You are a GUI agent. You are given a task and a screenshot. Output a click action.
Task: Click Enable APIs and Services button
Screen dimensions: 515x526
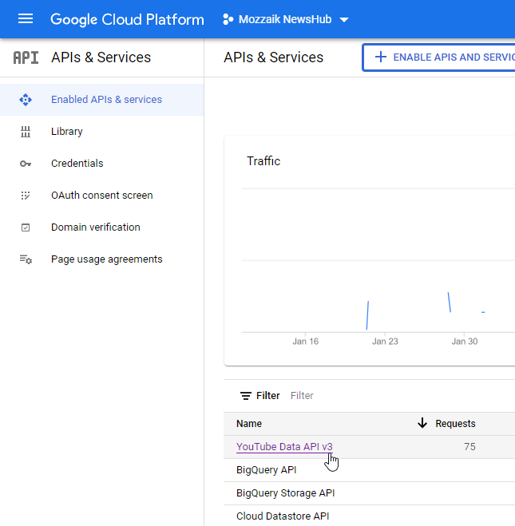(x=439, y=57)
